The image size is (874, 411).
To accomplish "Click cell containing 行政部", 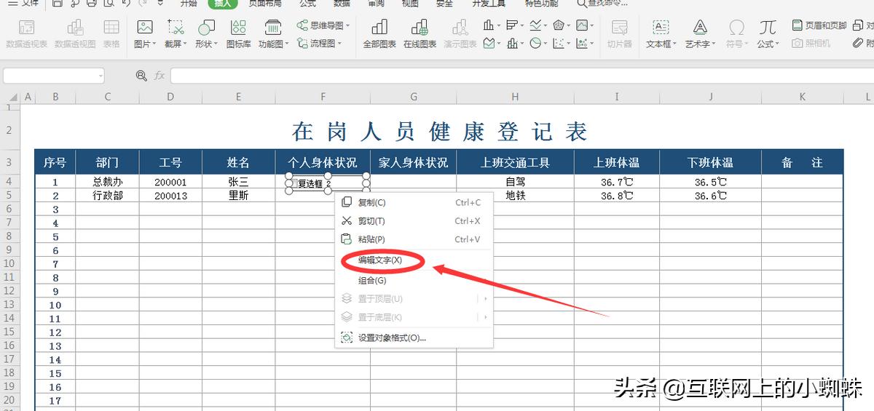I will coord(107,196).
